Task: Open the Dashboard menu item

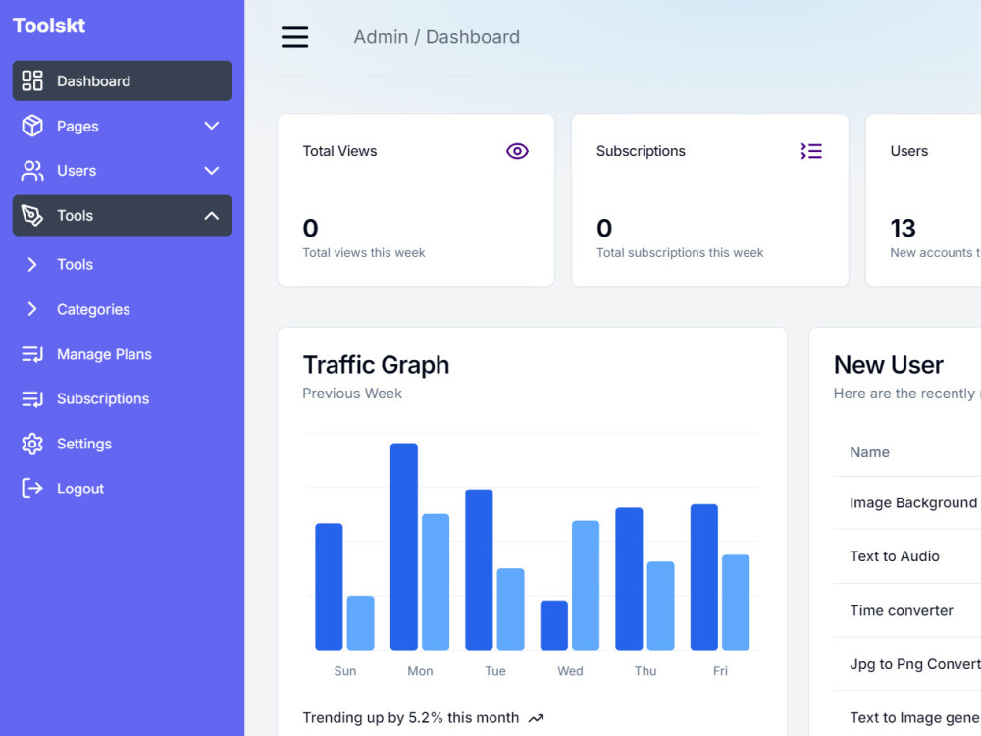Action: [x=122, y=80]
